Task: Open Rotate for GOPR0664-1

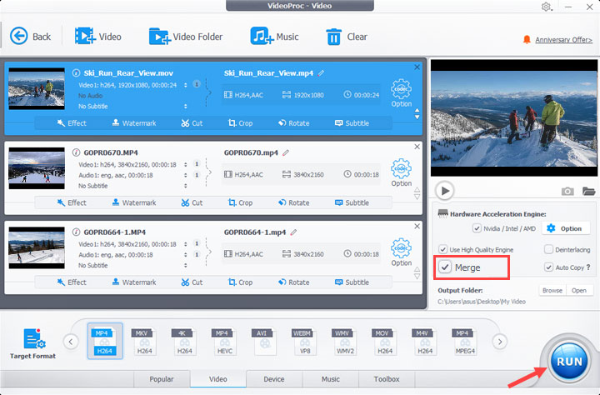Action: (x=294, y=282)
